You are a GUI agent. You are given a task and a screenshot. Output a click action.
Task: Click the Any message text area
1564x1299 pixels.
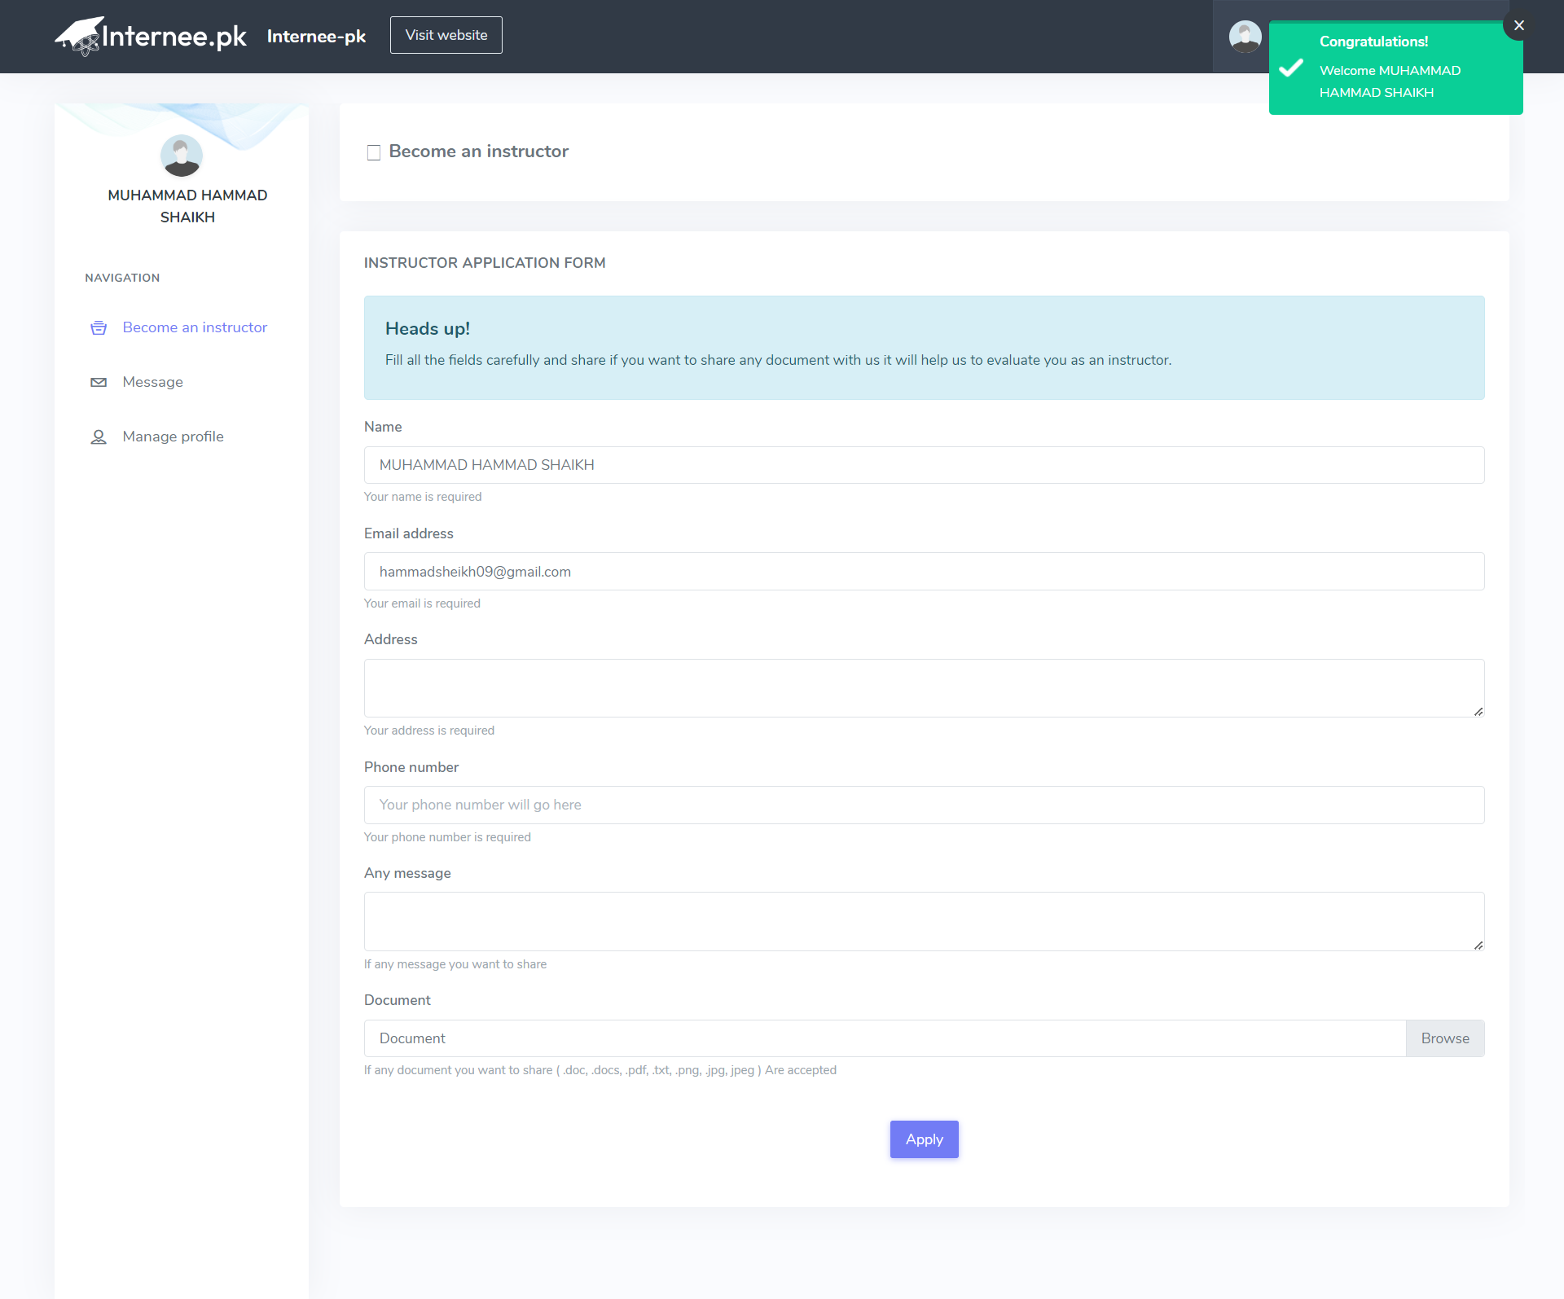tap(924, 921)
